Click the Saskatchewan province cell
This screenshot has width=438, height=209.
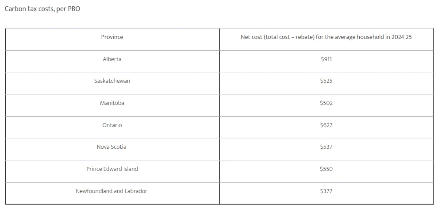112,81
